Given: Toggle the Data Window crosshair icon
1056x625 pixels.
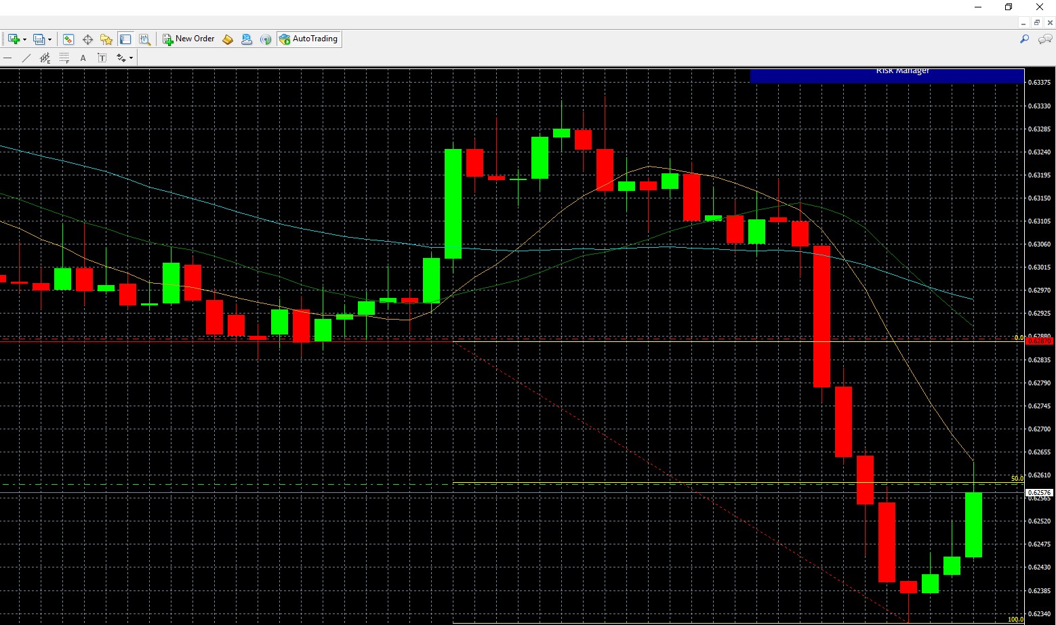Looking at the screenshot, I should pos(87,39).
